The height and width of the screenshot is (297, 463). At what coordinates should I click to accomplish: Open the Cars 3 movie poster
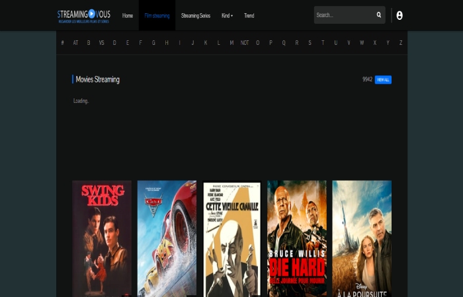[167, 239]
